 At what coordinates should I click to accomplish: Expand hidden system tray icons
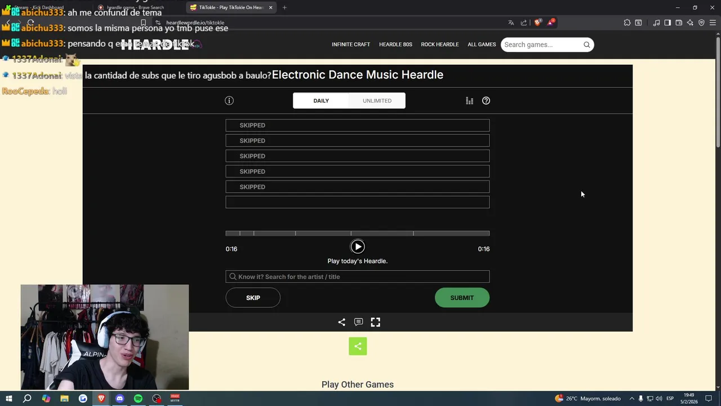(631, 399)
